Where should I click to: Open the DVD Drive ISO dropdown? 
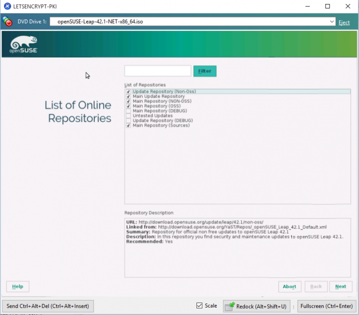[332, 22]
